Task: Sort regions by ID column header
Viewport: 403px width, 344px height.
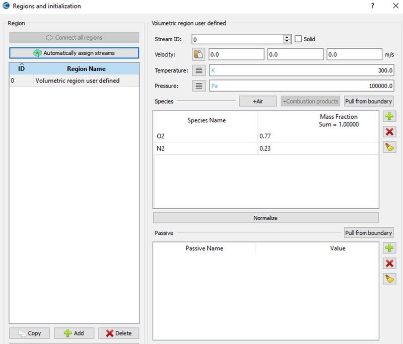Action: (x=21, y=68)
